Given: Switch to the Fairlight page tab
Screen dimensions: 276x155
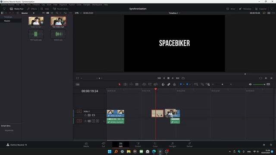Looking at the screenshot, I should [172, 145].
